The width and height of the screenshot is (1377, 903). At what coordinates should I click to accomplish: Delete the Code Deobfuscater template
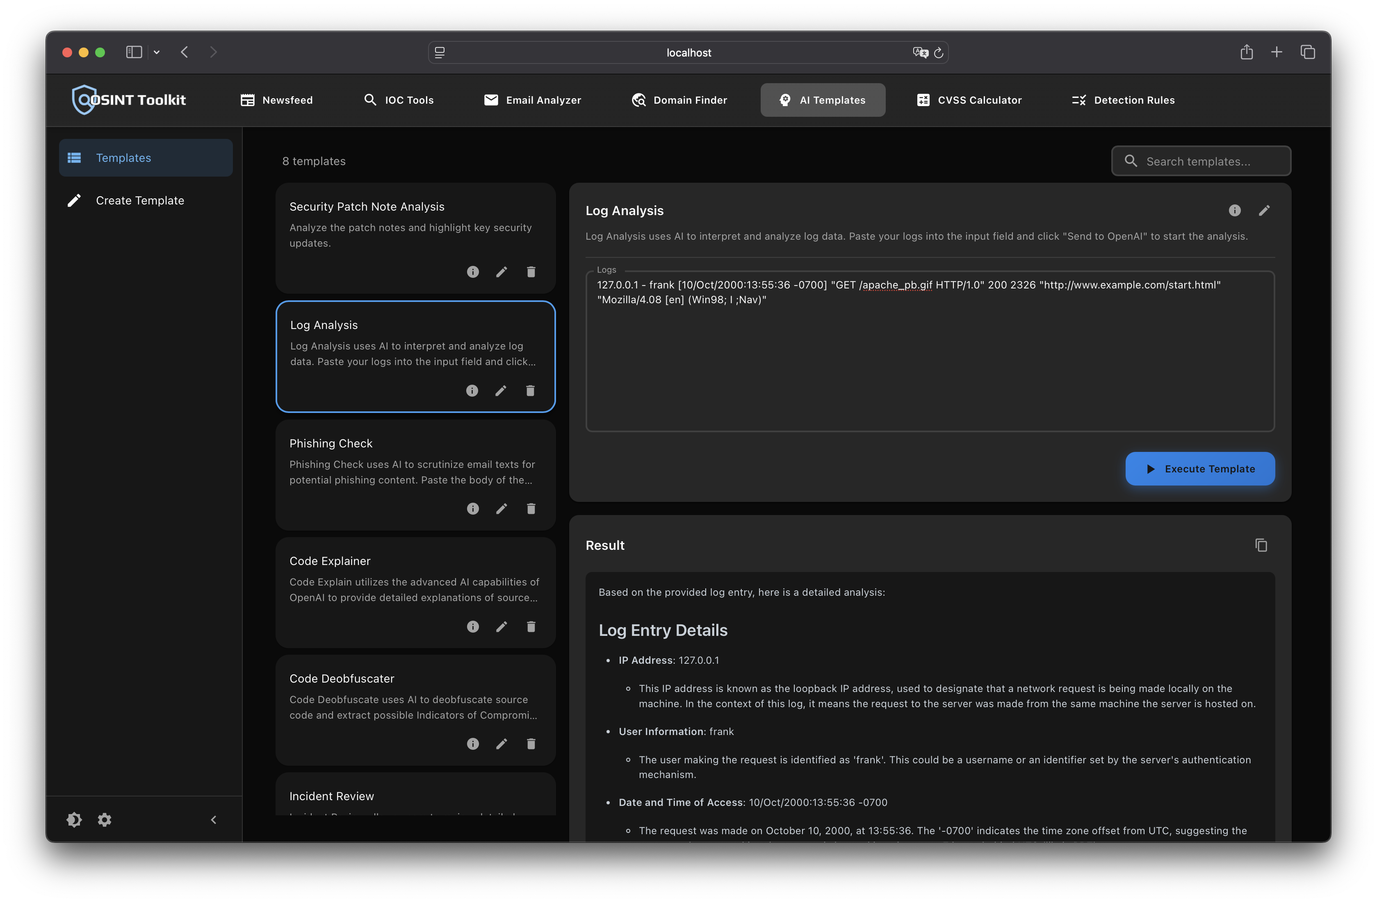531,744
